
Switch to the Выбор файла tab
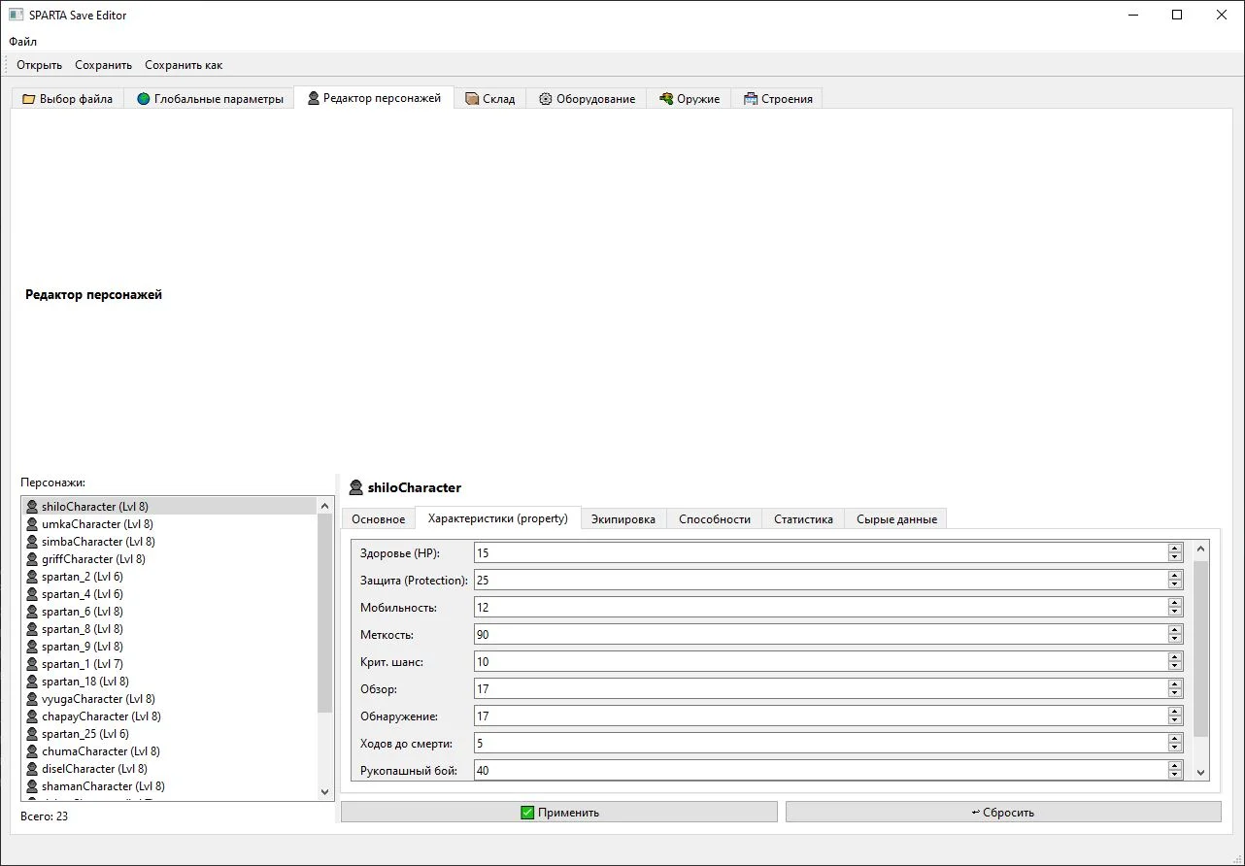(x=67, y=98)
